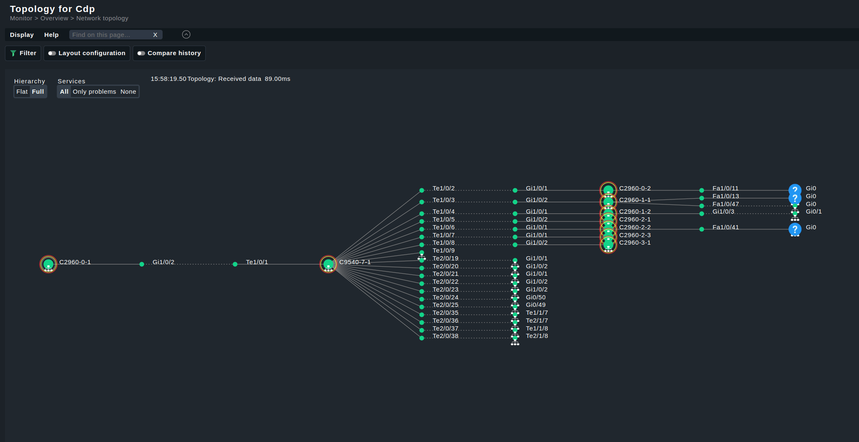Open the Filter panel

pos(23,53)
